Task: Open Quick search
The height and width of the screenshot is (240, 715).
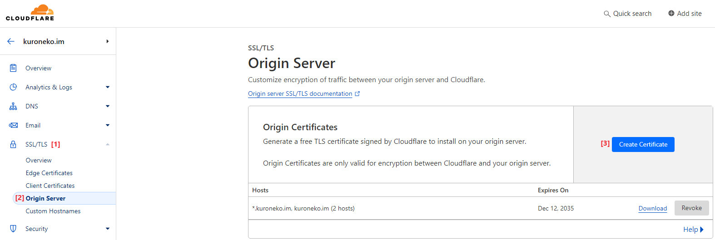Action: click(627, 14)
